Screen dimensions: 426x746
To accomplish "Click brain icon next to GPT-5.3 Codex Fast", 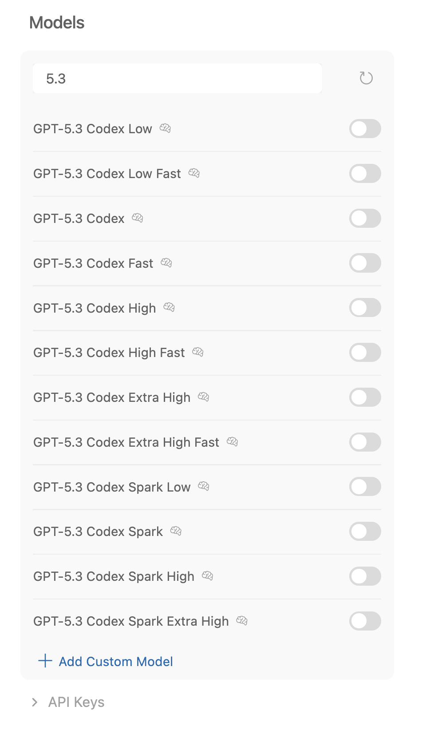I will (166, 263).
